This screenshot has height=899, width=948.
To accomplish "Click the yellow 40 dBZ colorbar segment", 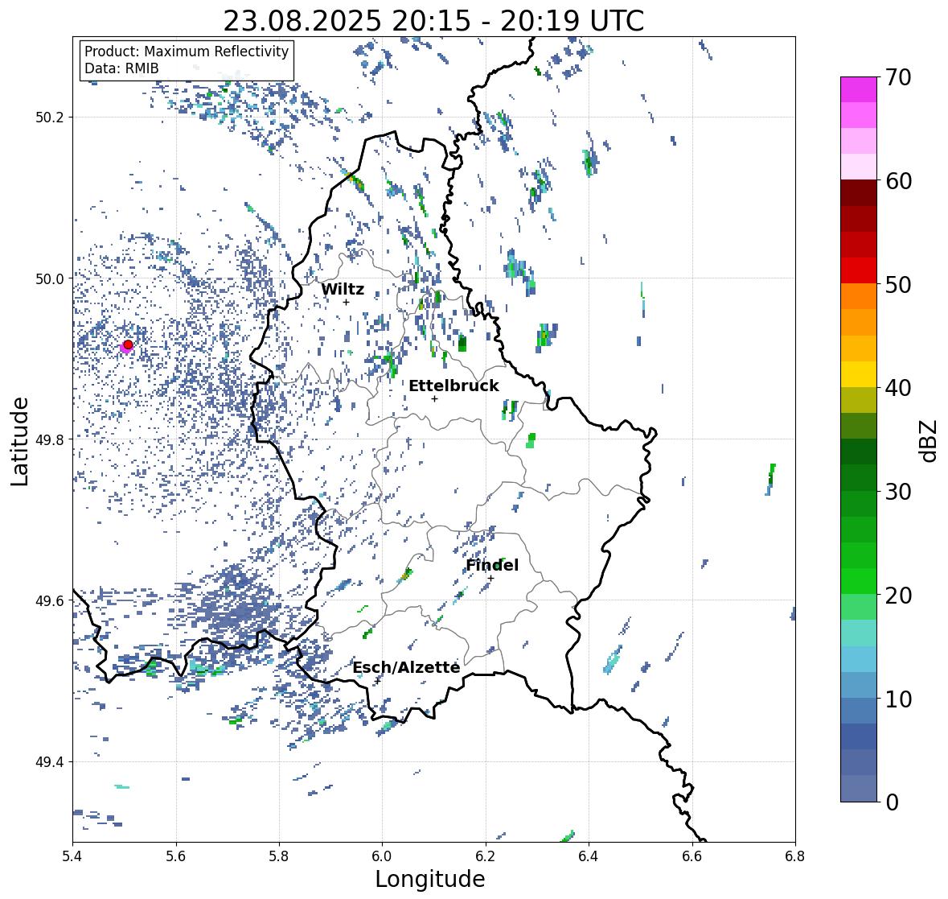I will coord(859,374).
